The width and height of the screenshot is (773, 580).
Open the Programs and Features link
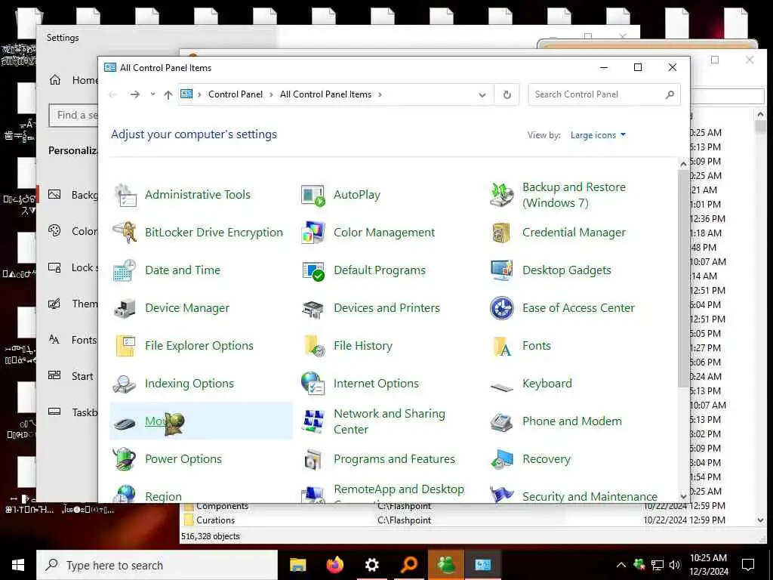[394, 459]
